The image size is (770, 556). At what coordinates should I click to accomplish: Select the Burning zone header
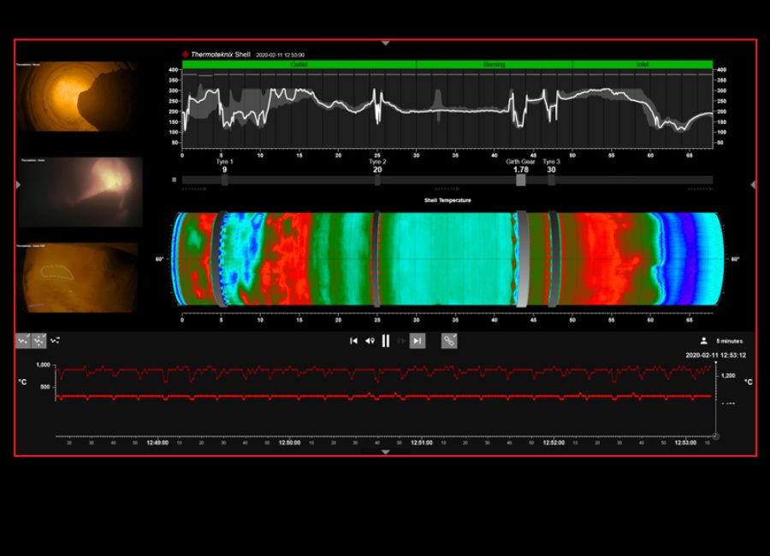click(494, 64)
